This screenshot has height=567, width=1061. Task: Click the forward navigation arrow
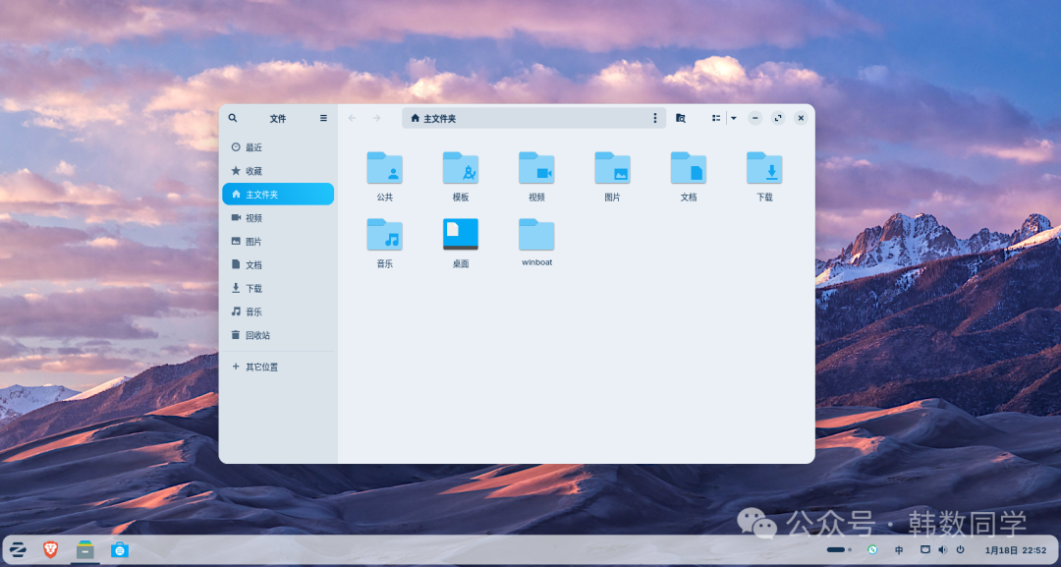376,117
